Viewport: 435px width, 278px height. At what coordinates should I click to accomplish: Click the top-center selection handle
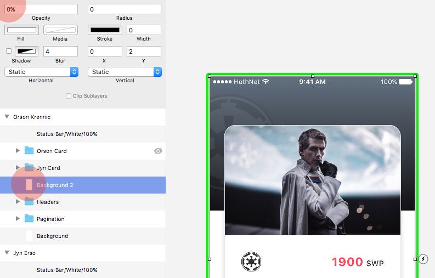pyautogui.click(x=313, y=76)
